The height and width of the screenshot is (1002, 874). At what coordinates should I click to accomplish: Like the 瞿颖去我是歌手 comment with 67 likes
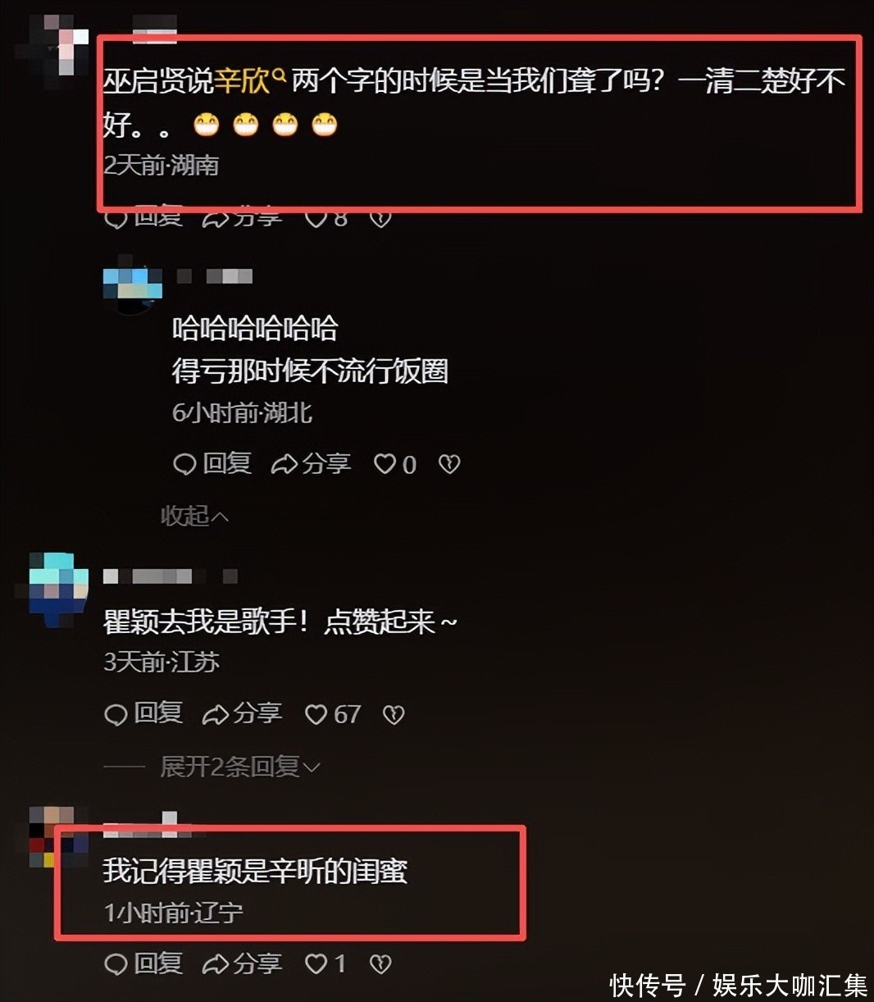click(x=332, y=714)
